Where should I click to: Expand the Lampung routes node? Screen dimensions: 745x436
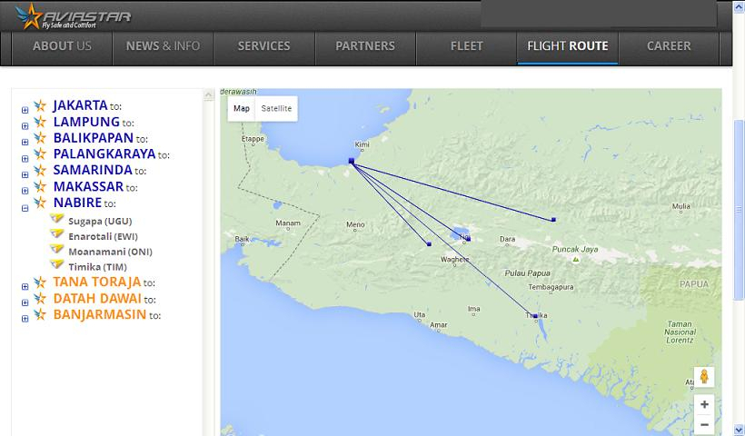(25, 126)
